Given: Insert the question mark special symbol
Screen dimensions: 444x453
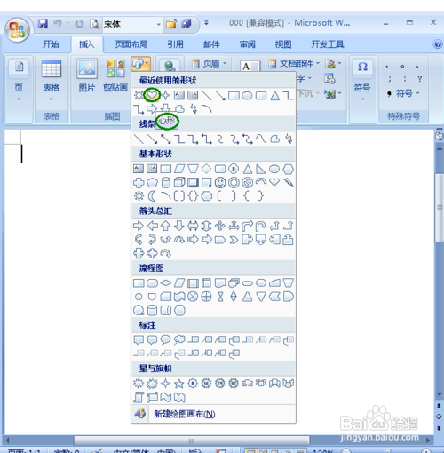Looking at the screenshot, I should 419,79.
